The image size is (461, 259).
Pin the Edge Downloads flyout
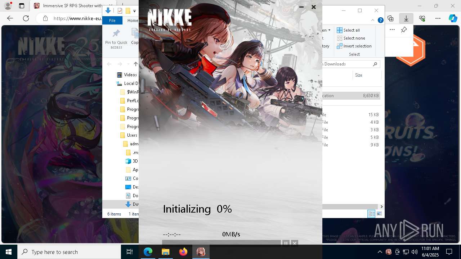click(x=404, y=30)
